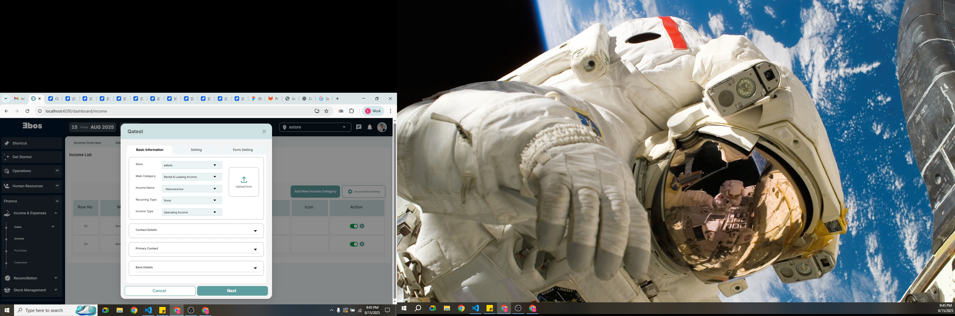Click Add New Income Category
The height and width of the screenshot is (316, 955).
coord(315,191)
